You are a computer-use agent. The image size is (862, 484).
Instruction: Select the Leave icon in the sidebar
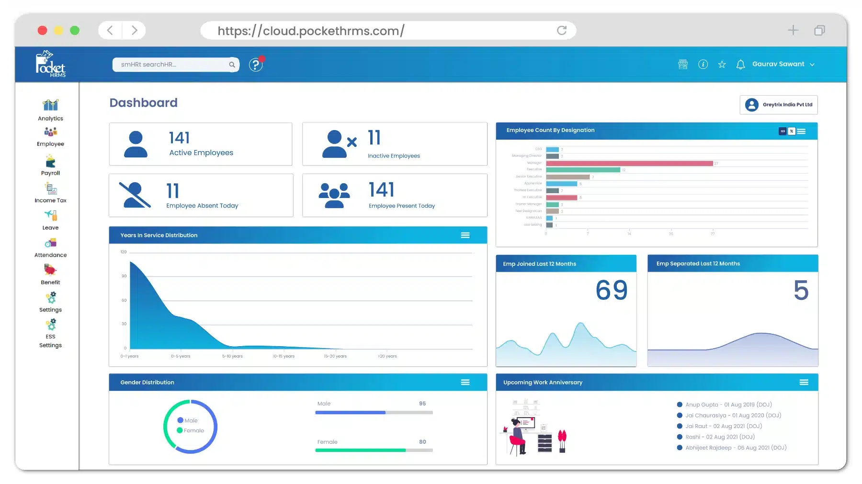pyautogui.click(x=50, y=220)
